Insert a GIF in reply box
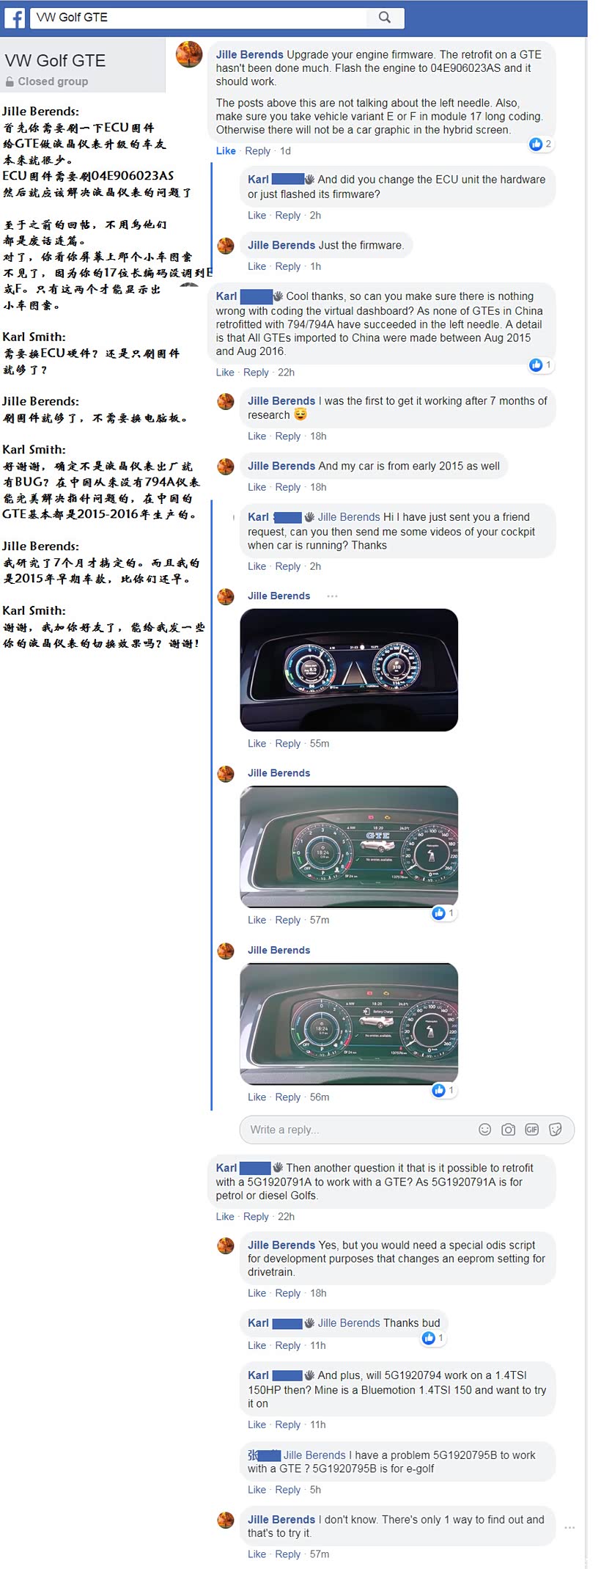Viewport: 601px width, 1569px height. click(532, 1130)
